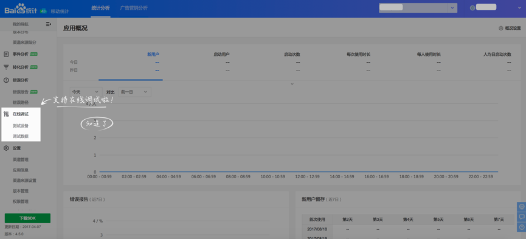
Task: Click the 版本：4.5.0 text
Action: 14,234
